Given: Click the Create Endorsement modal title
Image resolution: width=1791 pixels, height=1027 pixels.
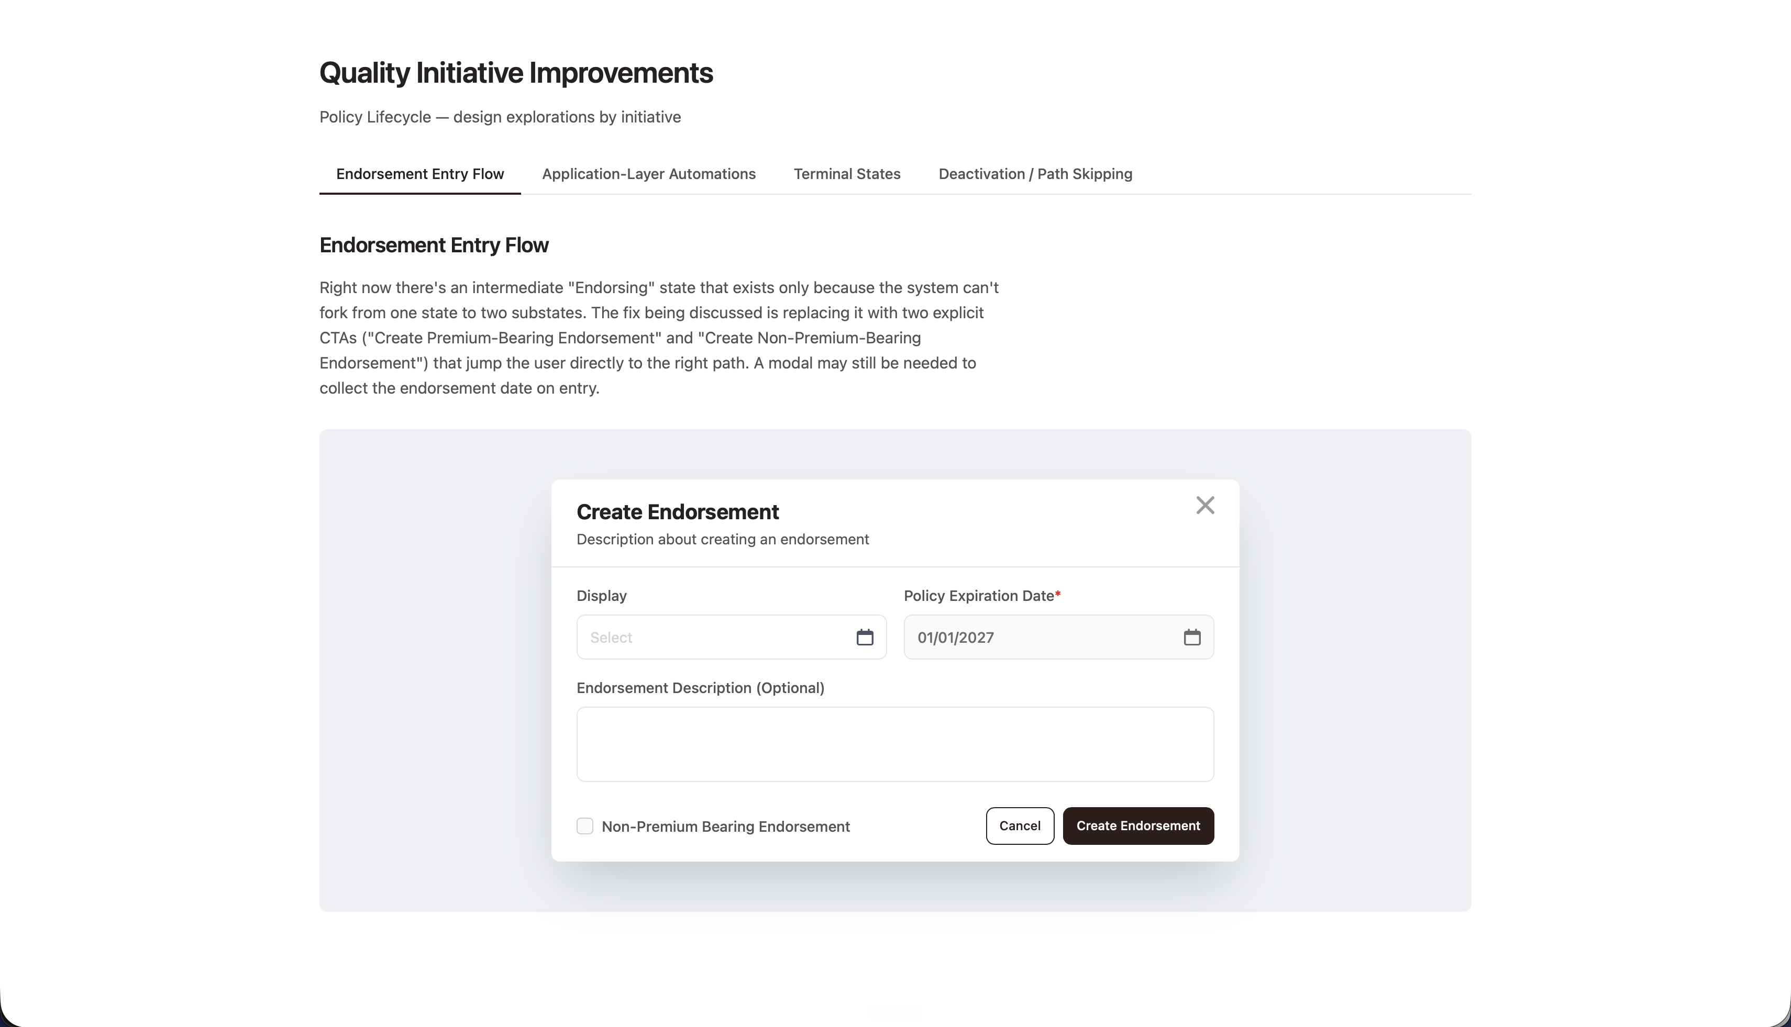Looking at the screenshot, I should [678, 512].
